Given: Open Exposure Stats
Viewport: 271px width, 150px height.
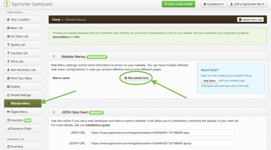Looking at the screenshot, I should click(x=23, y=129).
